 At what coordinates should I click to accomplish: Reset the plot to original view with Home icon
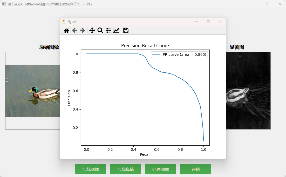tap(66, 30)
